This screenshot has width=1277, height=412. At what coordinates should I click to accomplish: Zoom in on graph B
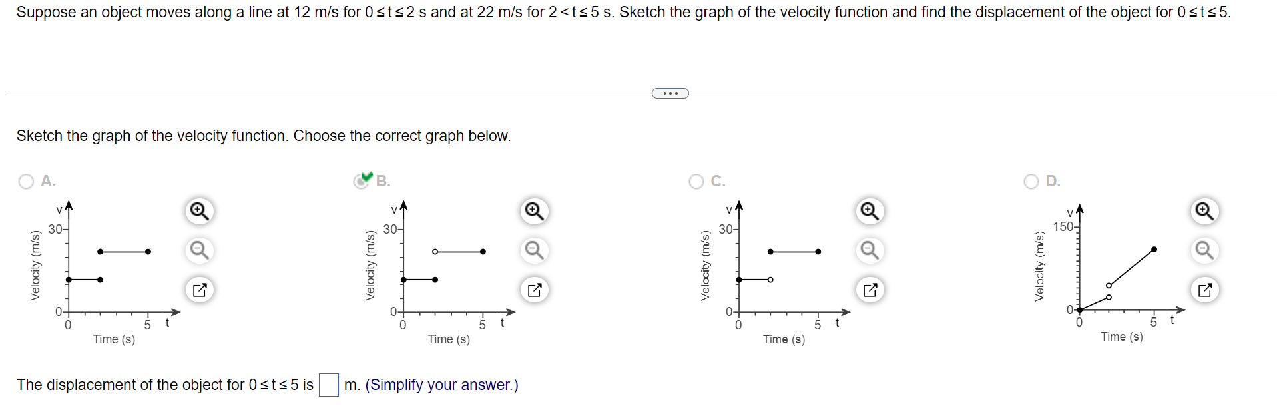click(x=534, y=211)
